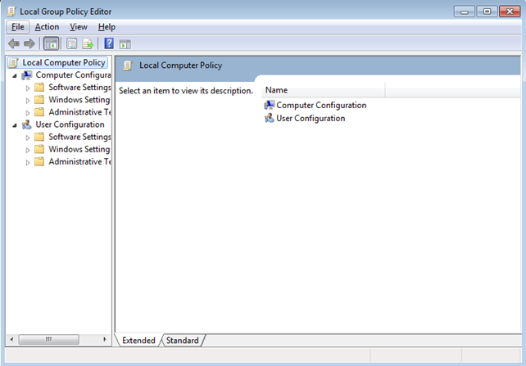Select the Extended tab
This screenshot has height=366, width=526.
[138, 340]
